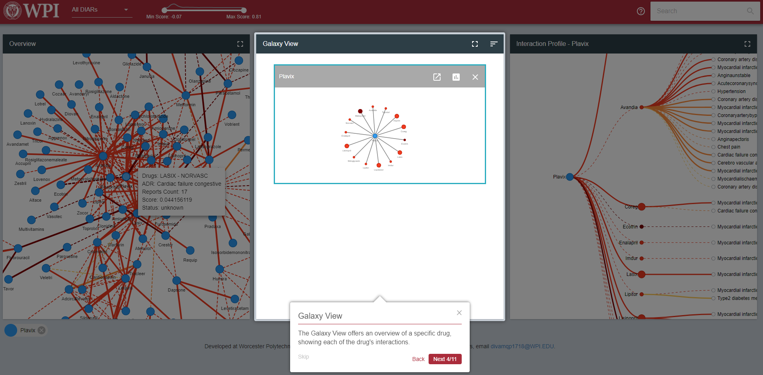Open Plavix card in external view
This screenshot has height=375, width=763.
coord(437,77)
